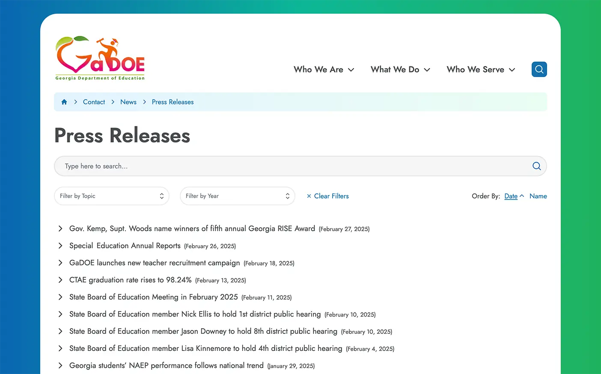This screenshot has height=374, width=601.
Task: Click the ascending arrow beside Date
Action: (522, 196)
